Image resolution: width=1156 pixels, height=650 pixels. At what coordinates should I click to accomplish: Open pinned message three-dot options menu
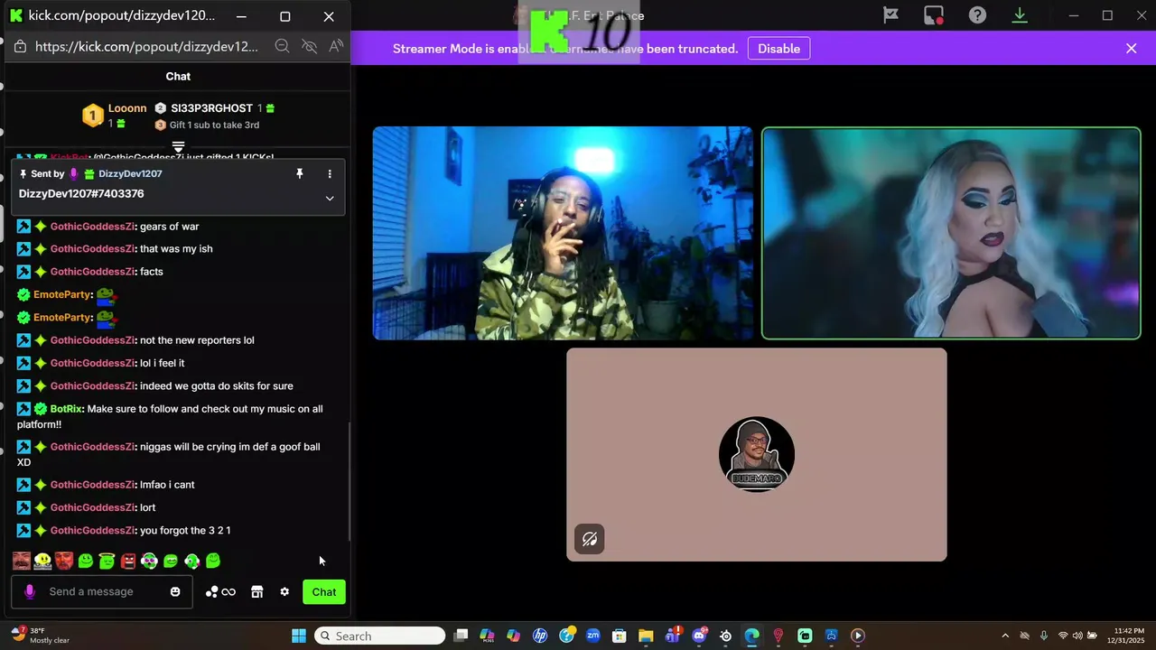[330, 173]
